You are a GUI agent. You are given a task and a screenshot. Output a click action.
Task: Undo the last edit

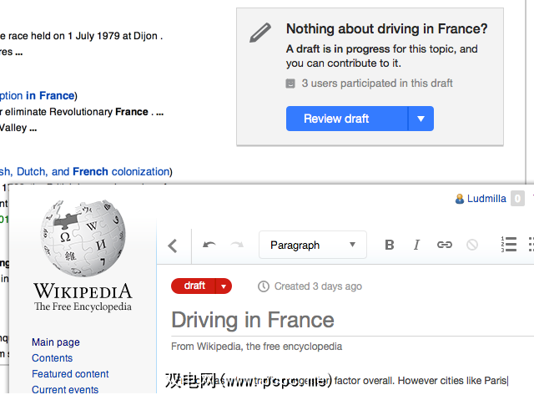coord(209,245)
